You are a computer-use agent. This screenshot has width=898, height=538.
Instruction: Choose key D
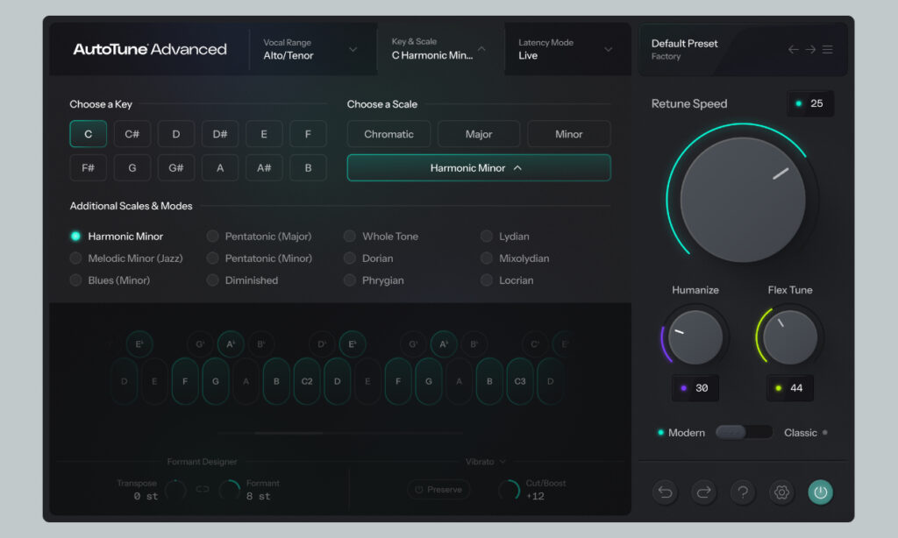[x=175, y=134]
